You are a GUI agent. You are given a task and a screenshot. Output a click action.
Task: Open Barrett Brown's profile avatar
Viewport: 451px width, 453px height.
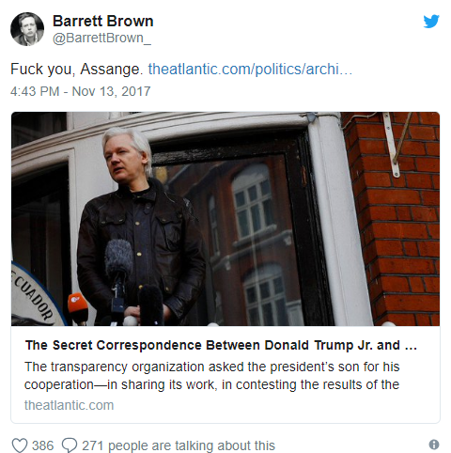pyautogui.click(x=27, y=29)
